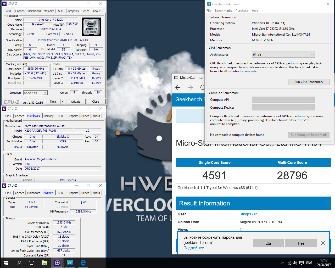Expand the Tools dropdown arrow
The image size is (335, 268).
pos(63,102)
